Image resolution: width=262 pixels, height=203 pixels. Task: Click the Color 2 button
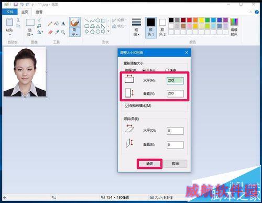point(162,27)
